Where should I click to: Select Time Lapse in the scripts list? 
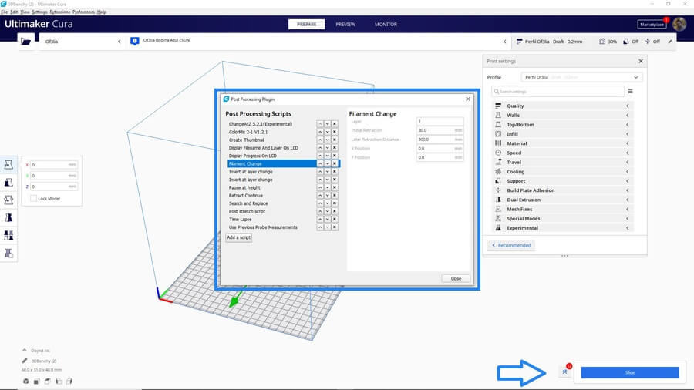(x=241, y=220)
